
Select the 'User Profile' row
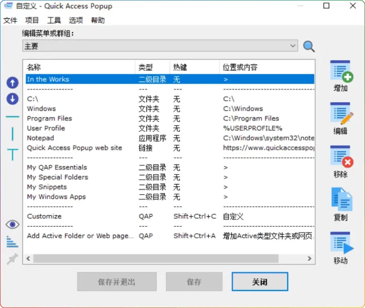click(x=170, y=128)
